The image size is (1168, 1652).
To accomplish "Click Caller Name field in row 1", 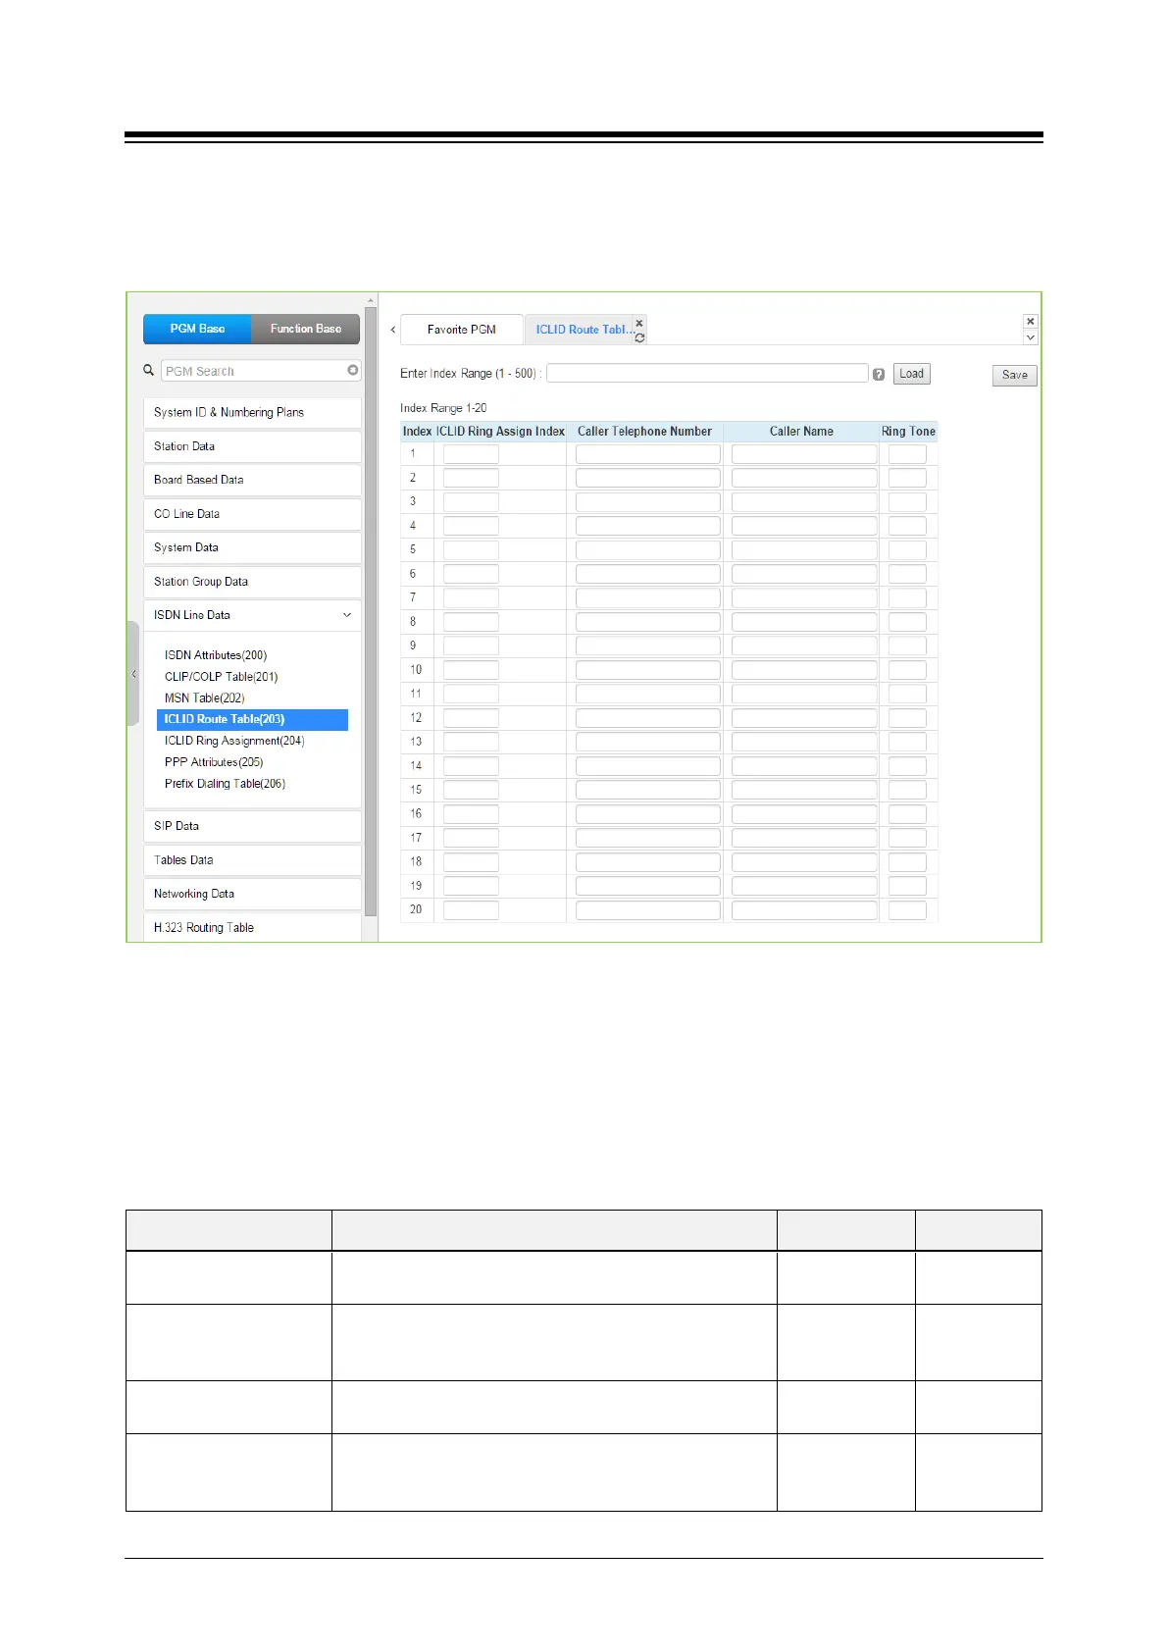I will point(804,454).
